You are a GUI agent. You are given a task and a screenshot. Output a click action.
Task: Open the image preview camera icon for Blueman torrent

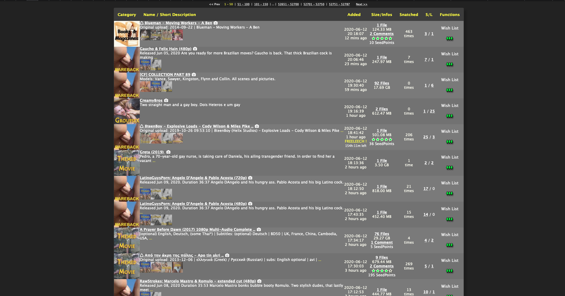tap(215, 23)
